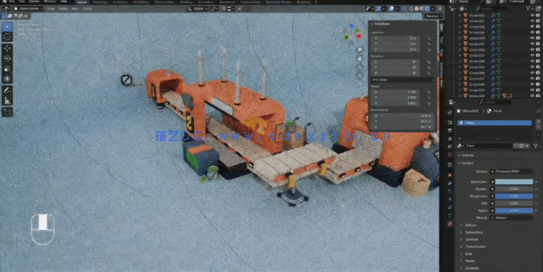Open the viewport Options dropdown
This screenshot has width=543, height=272.
[433, 16]
